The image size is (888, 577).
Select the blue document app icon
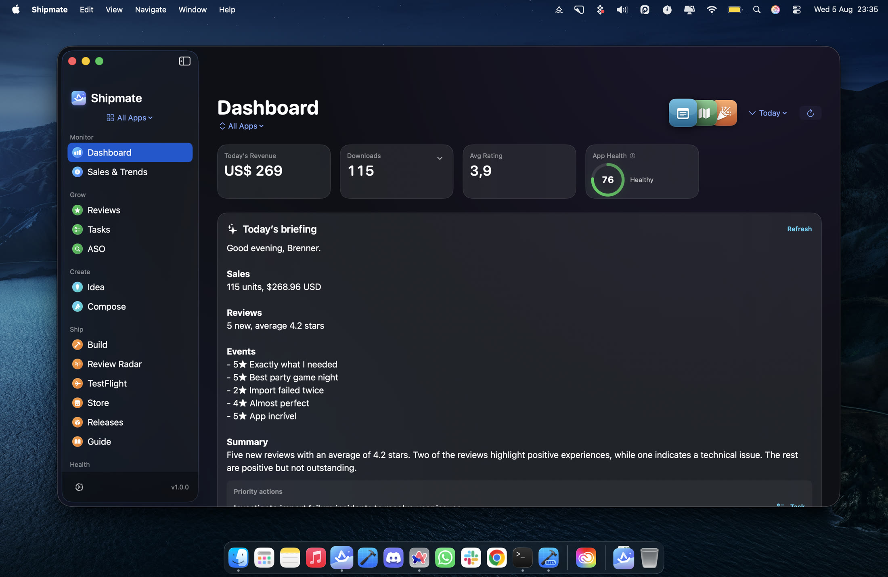click(683, 113)
